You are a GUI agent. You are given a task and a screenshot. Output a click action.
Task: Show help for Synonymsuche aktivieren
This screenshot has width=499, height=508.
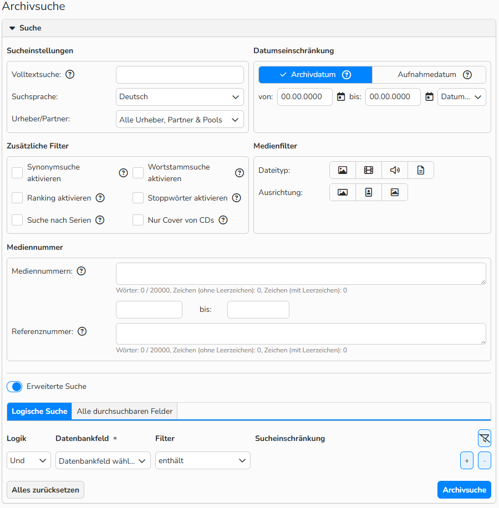tap(123, 173)
